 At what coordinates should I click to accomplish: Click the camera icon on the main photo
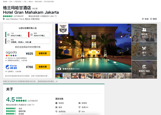click(x=59, y=69)
